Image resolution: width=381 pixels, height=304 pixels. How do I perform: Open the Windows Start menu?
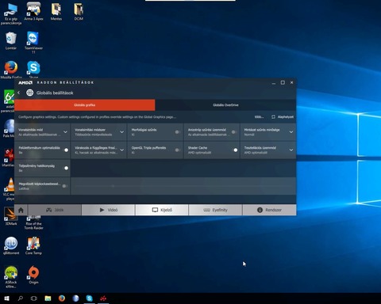tap(6, 298)
